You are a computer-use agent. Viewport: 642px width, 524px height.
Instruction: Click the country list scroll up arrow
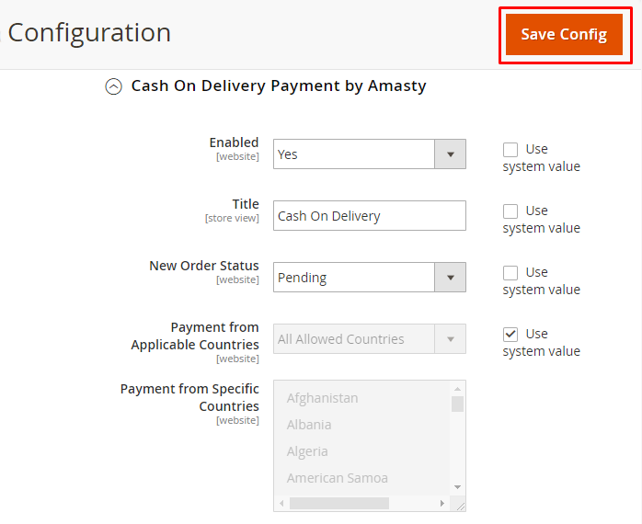coord(457,389)
